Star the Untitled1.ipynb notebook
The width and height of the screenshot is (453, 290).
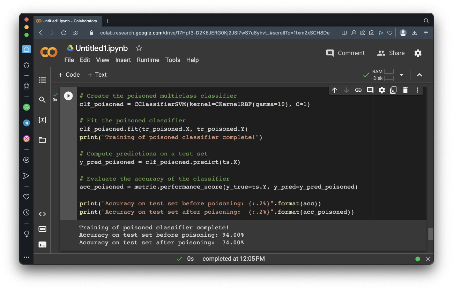click(139, 48)
